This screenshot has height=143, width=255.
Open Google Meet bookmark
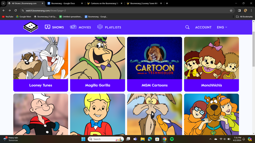tap(24, 17)
